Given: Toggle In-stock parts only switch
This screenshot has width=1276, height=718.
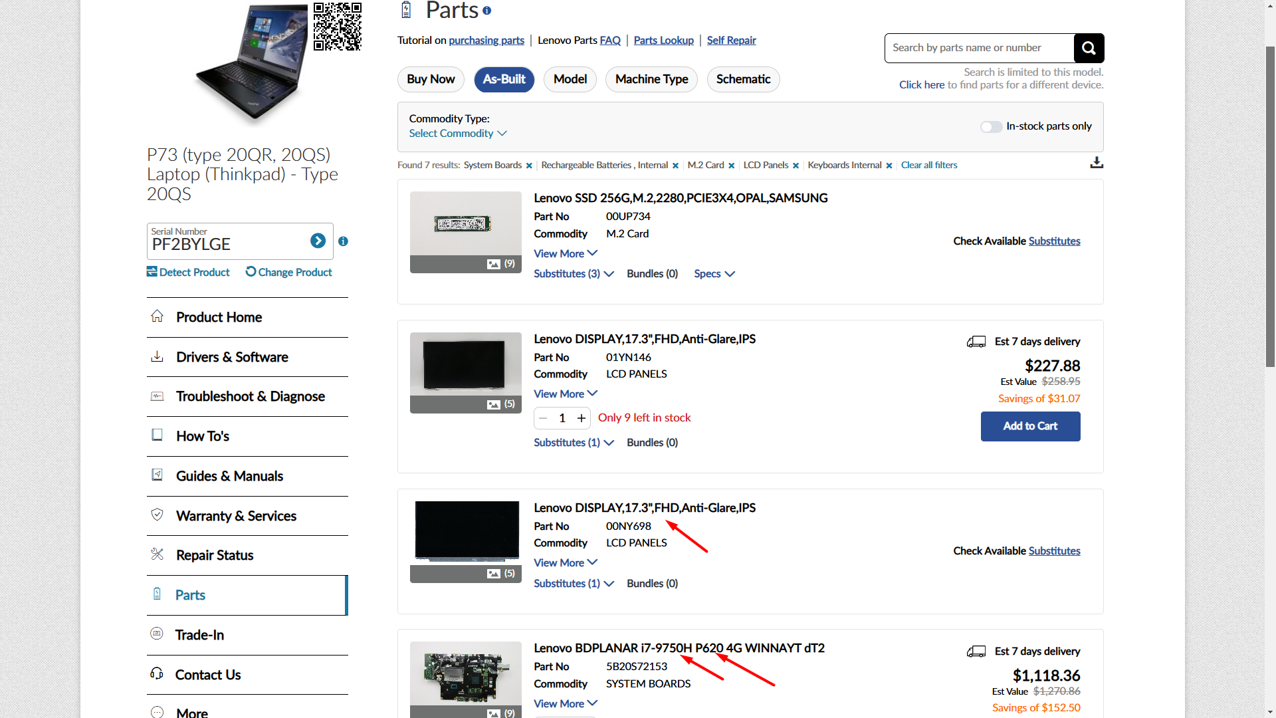Looking at the screenshot, I should [x=991, y=126].
